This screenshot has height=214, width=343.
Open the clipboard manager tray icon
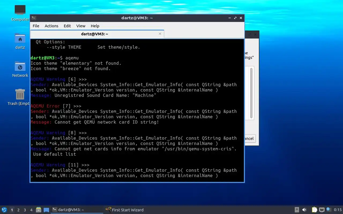click(x=314, y=210)
